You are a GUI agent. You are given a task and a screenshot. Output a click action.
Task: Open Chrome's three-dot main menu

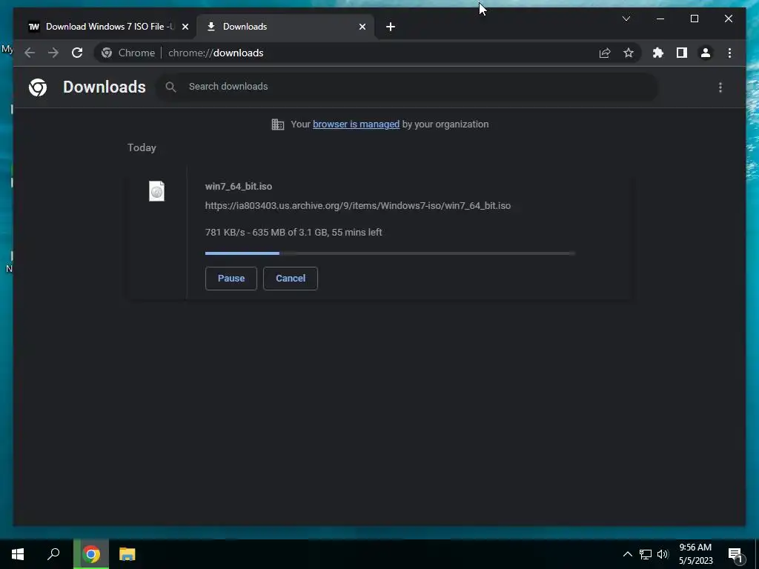pos(729,53)
